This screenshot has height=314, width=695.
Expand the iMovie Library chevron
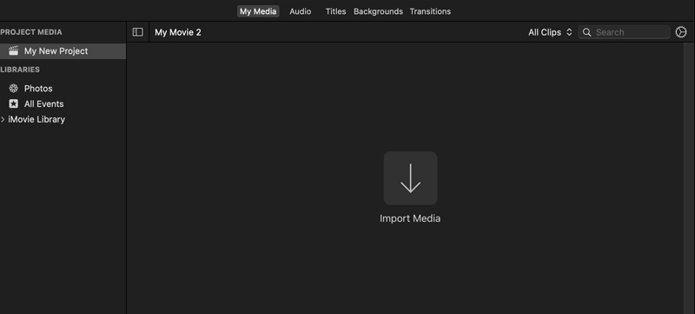coord(3,119)
